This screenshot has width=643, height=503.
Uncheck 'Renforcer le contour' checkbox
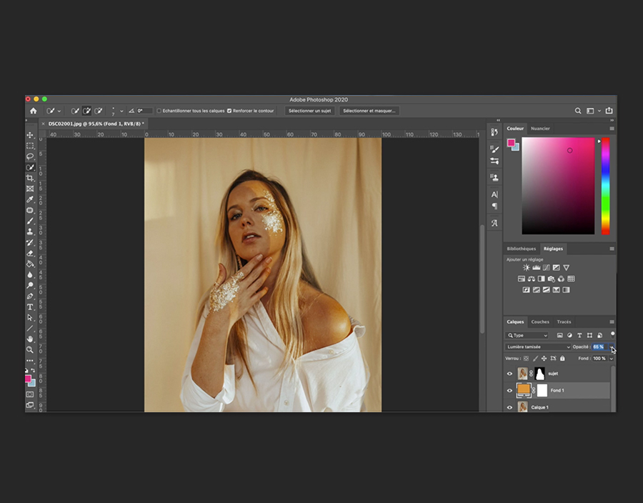tap(229, 111)
